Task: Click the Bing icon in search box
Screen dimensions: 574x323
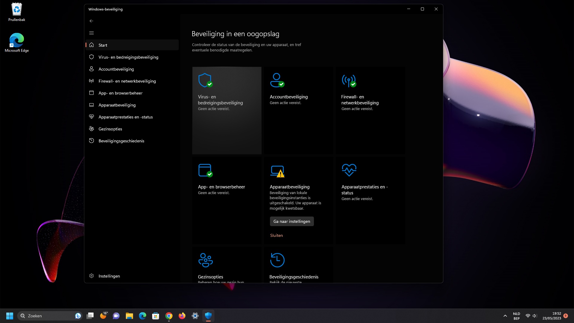Action: [78, 316]
